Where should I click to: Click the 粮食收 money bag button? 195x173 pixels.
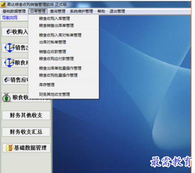coord(15,98)
